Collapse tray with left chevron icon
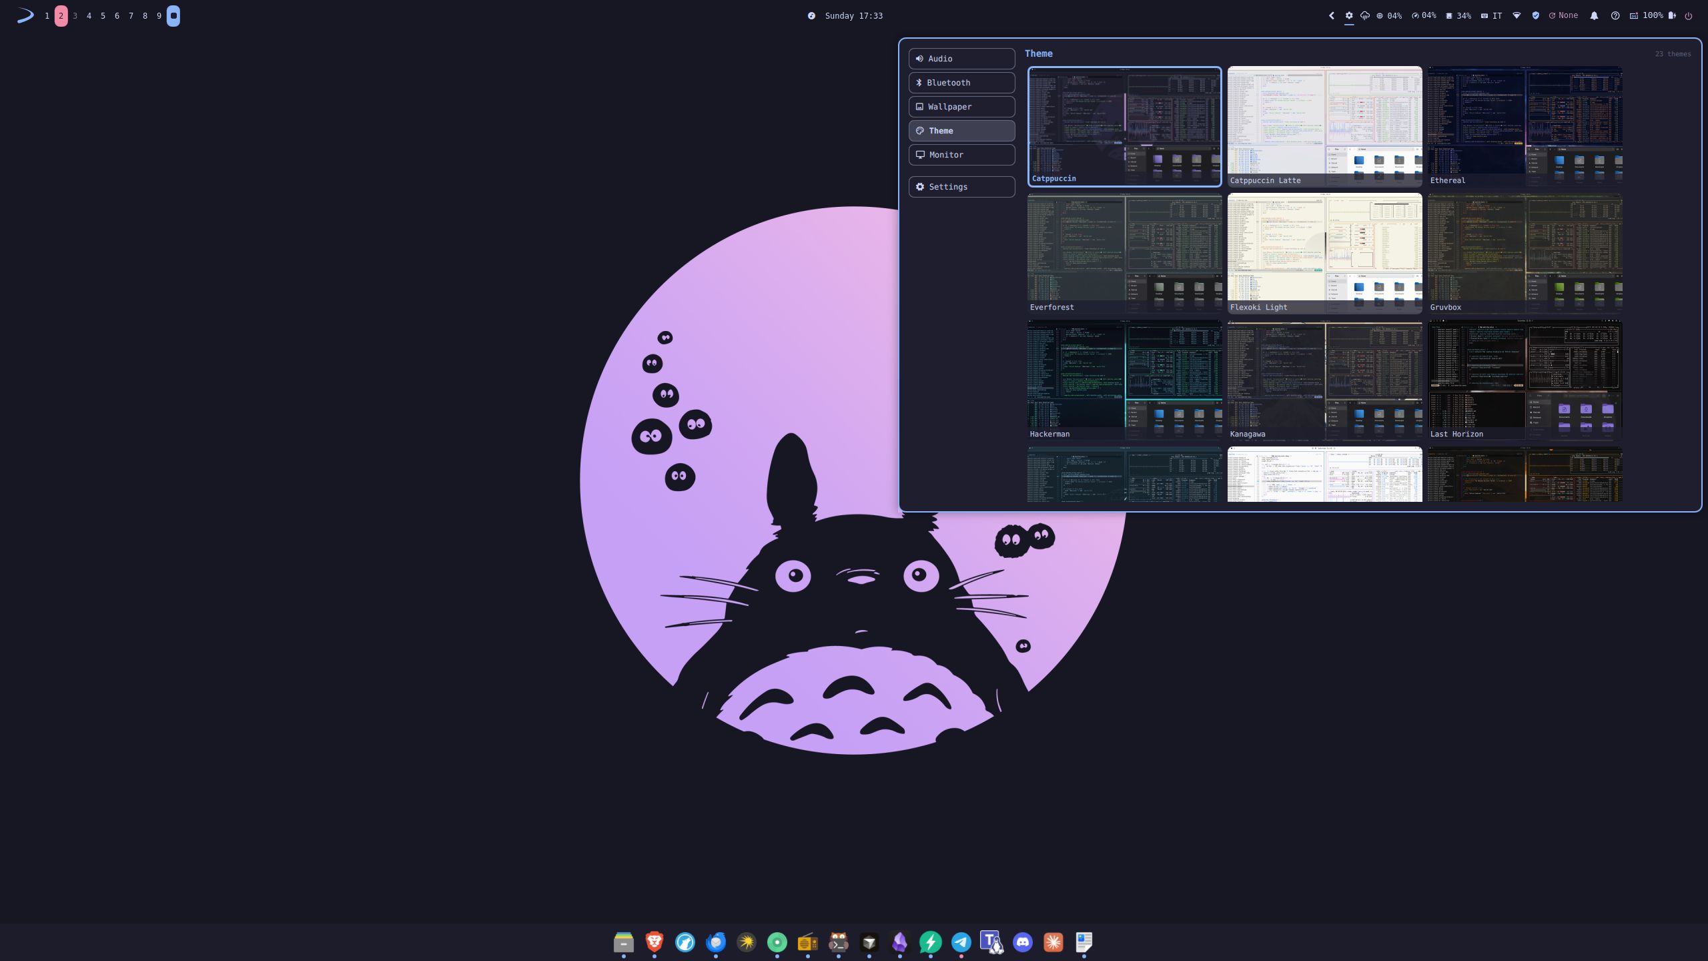The width and height of the screenshot is (1708, 961). click(x=1331, y=15)
